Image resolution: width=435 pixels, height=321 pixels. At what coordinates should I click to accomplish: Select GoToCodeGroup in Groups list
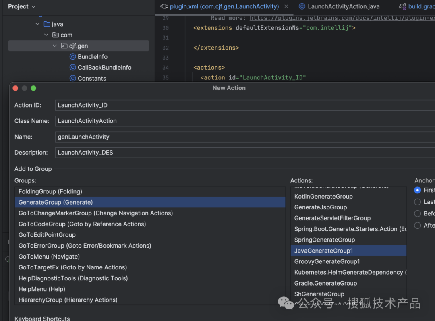tap(150, 224)
